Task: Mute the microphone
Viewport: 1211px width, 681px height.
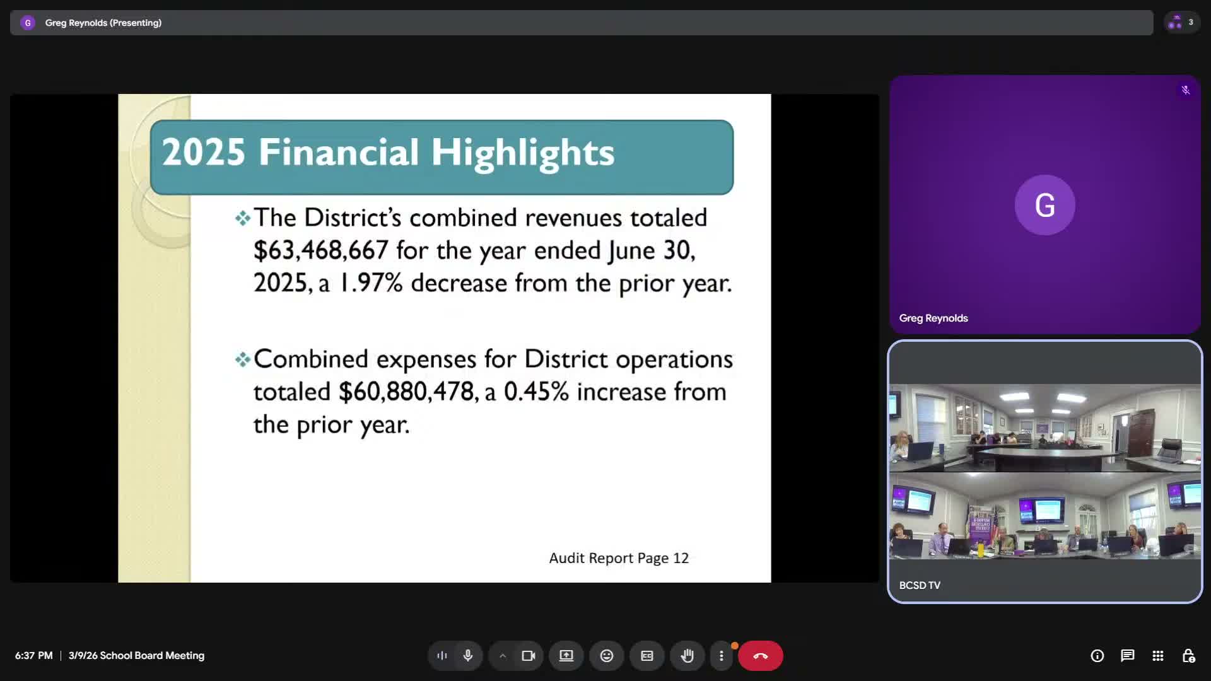Action: tap(468, 656)
